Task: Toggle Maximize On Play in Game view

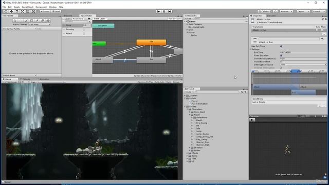Action: (x=145, y=82)
